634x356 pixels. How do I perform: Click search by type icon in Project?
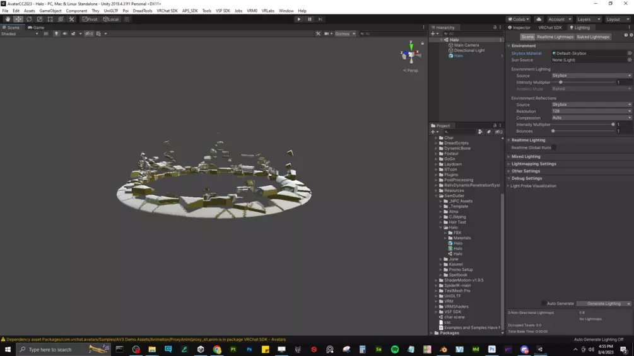pos(480,132)
